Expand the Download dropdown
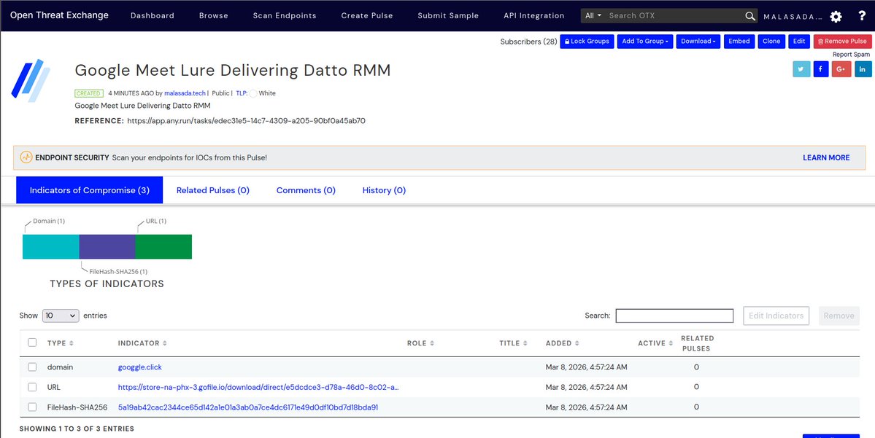Image resolution: width=875 pixels, height=438 pixels. click(x=698, y=42)
